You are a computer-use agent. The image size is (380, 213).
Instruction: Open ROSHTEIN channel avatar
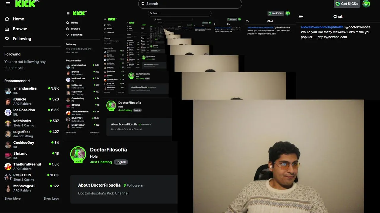click(8, 177)
